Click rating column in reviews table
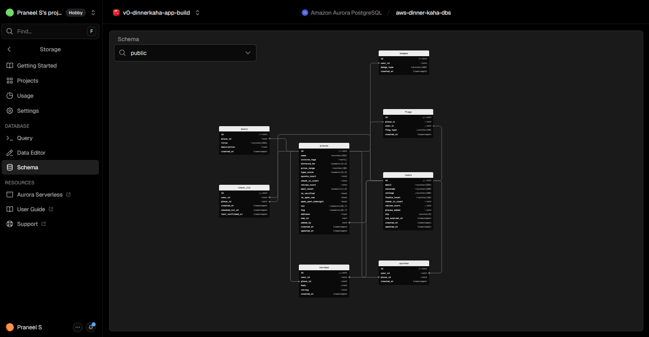Image resolution: width=649 pixels, height=337 pixels. point(324,290)
